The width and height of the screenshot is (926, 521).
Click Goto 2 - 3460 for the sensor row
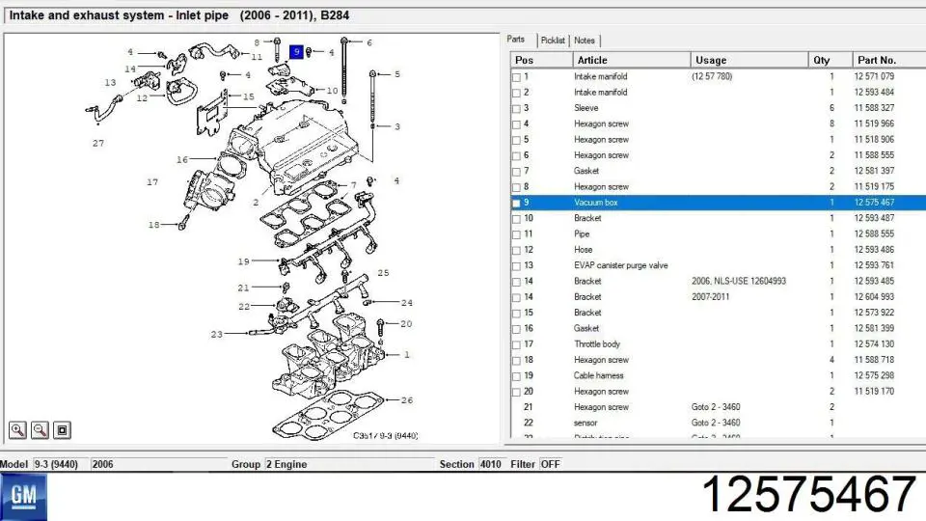click(716, 423)
